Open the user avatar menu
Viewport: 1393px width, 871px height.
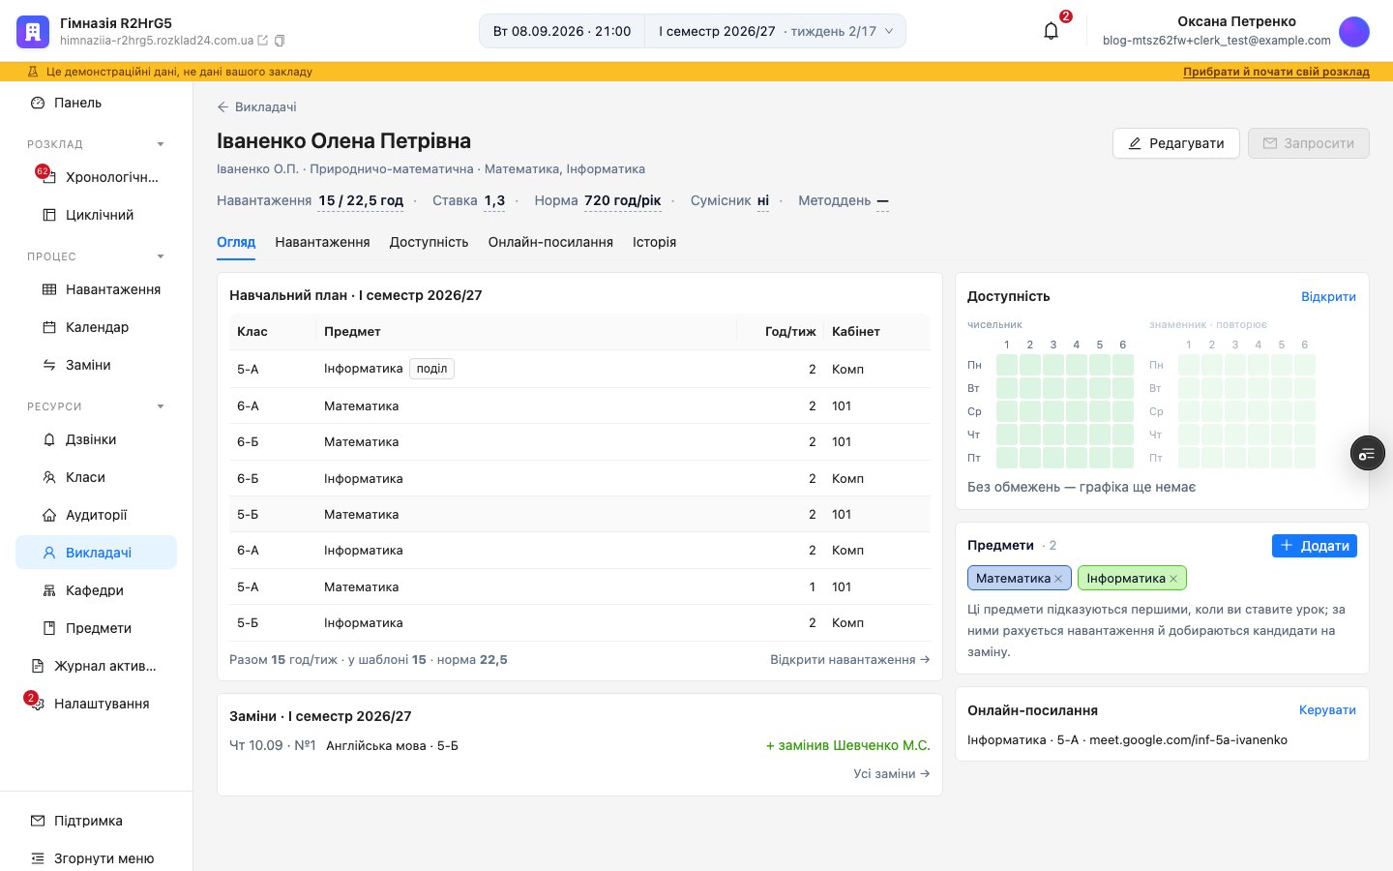[x=1353, y=31]
